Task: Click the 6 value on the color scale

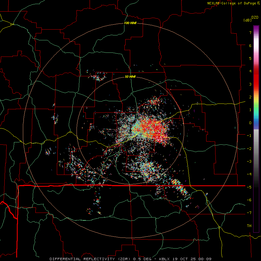Action: (250, 46)
